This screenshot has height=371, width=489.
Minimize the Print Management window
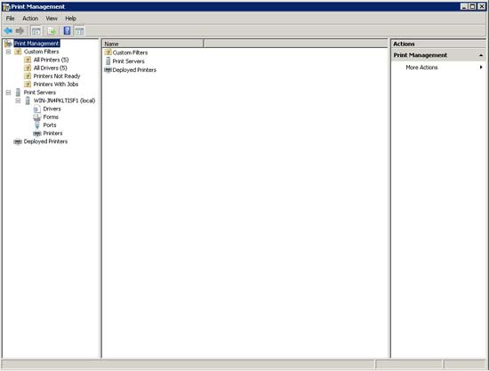pyautogui.click(x=464, y=6)
